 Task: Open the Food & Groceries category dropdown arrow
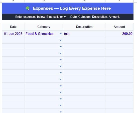(61, 34)
